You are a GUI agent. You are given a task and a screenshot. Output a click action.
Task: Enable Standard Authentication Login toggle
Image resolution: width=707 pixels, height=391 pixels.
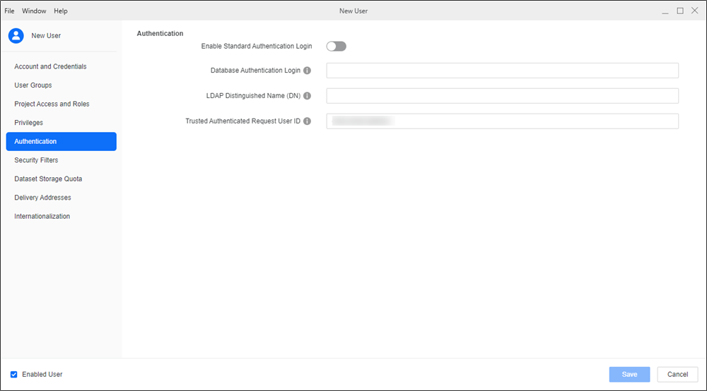click(336, 47)
